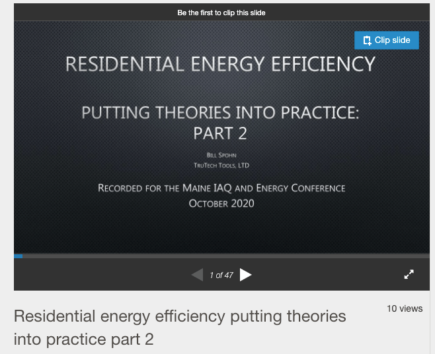Click the blue filled part of progress bar

[18, 256]
